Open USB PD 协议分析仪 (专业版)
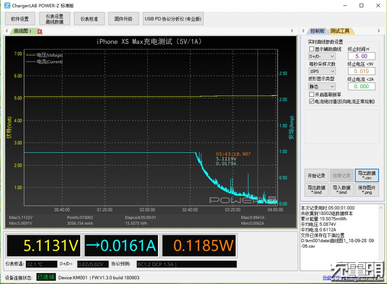 point(173,19)
